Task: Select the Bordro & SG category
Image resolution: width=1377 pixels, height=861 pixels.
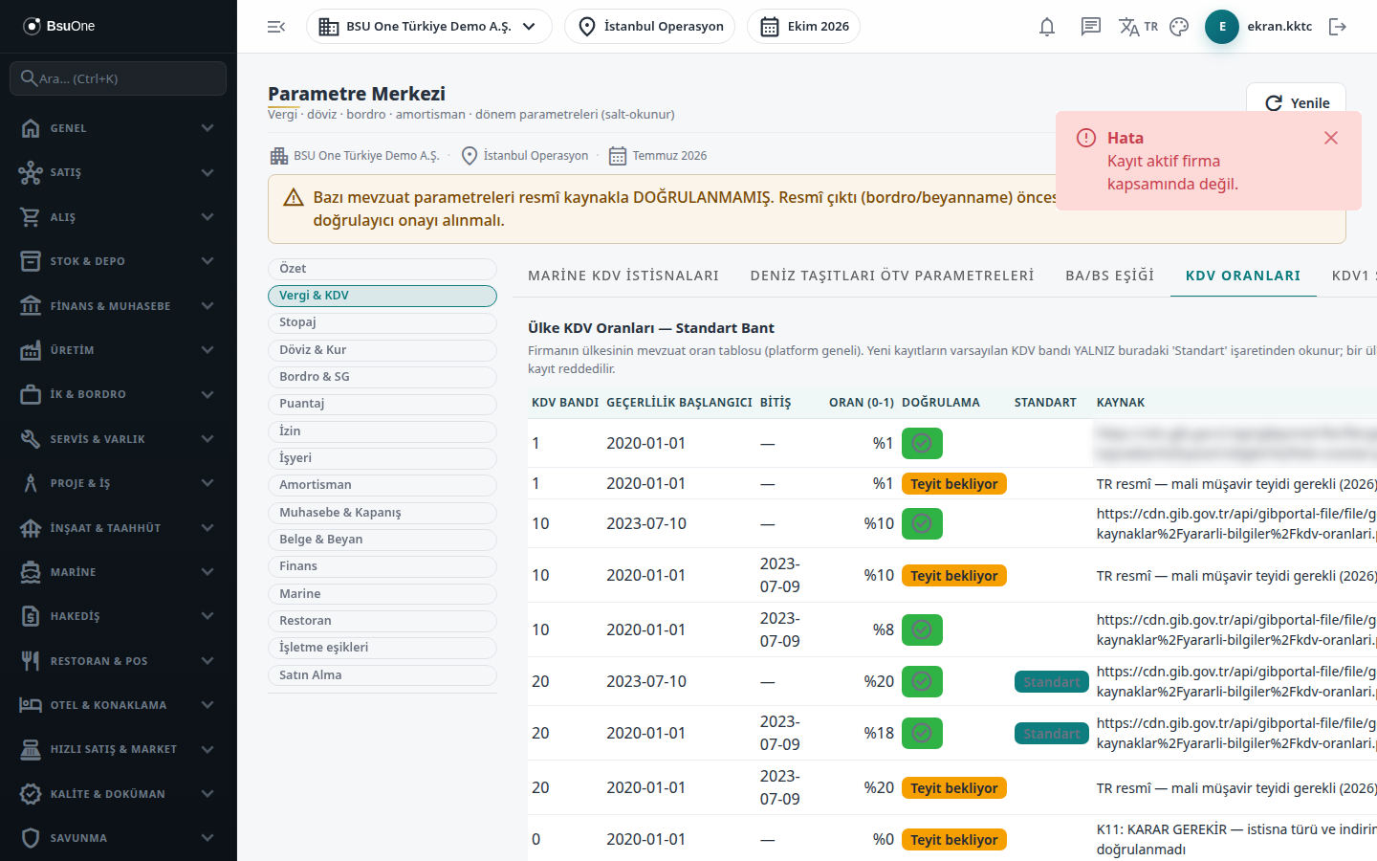Action: [x=382, y=377]
